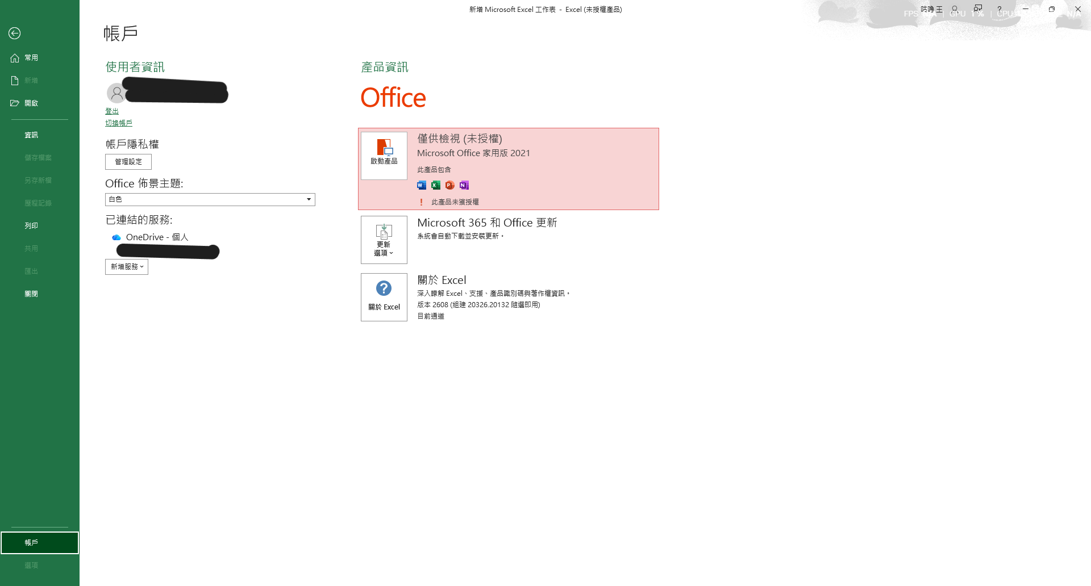The height and width of the screenshot is (586, 1091).
Task: Click the 登出 sign-out link
Action: (112, 111)
